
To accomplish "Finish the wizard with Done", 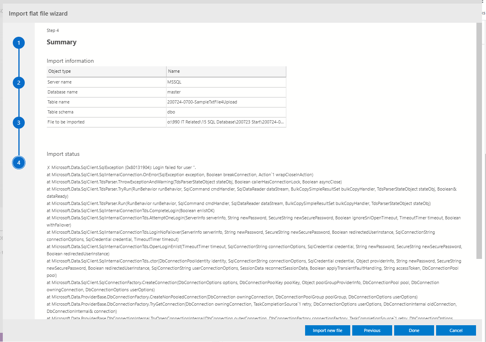I will click(x=414, y=330).
